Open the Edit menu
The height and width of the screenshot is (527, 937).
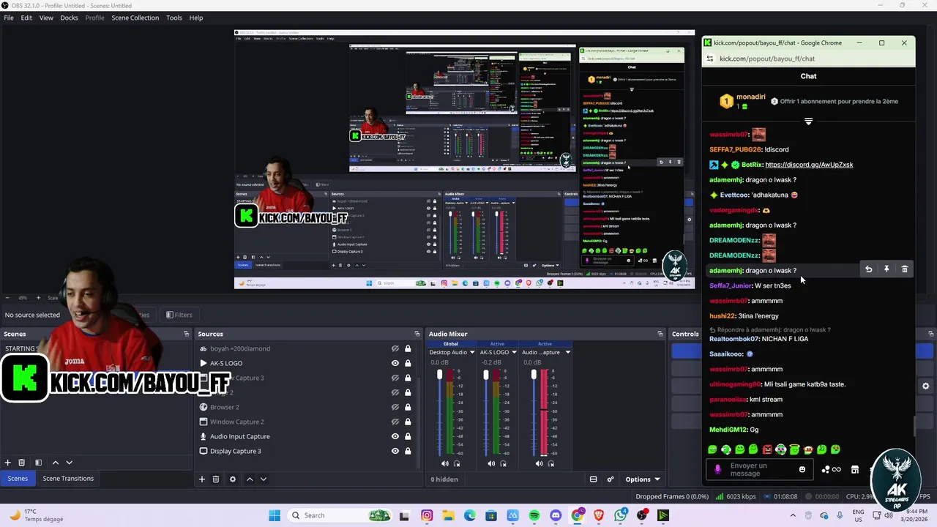[x=26, y=18]
